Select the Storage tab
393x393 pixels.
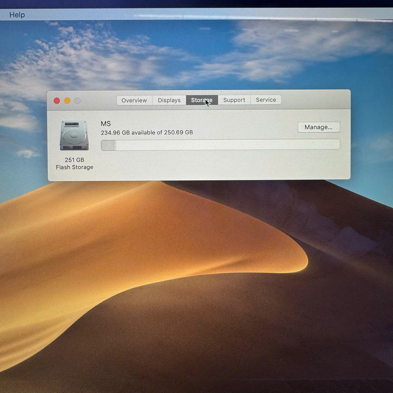(x=202, y=100)
